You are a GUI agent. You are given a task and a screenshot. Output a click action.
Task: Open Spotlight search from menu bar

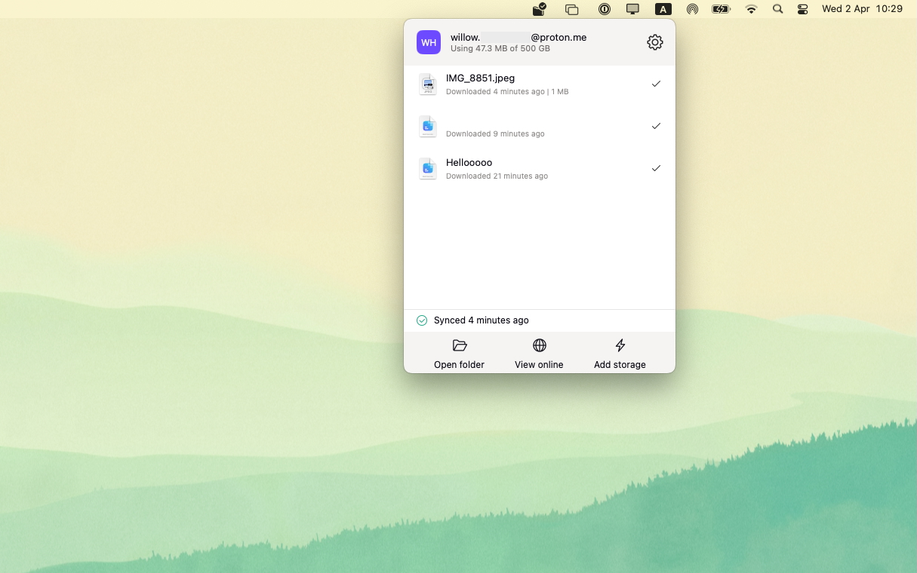777,9
